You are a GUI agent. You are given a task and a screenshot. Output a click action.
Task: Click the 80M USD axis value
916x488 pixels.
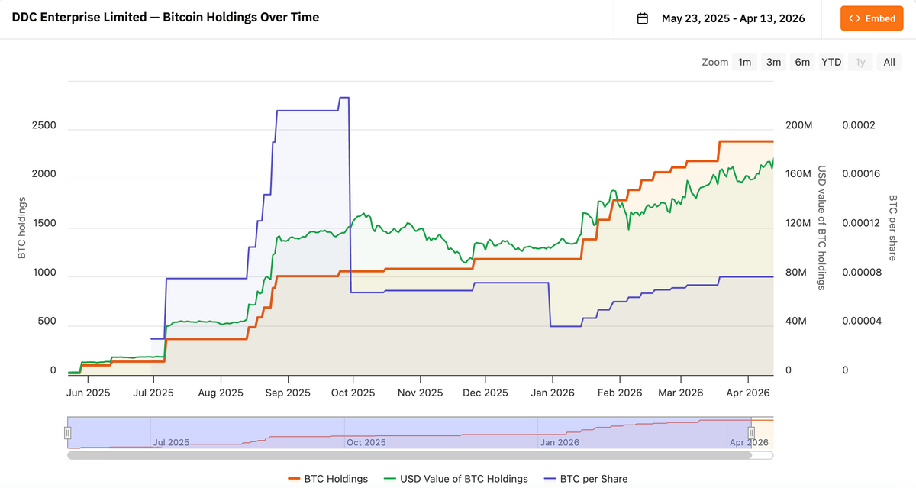[x=796, y=272]
